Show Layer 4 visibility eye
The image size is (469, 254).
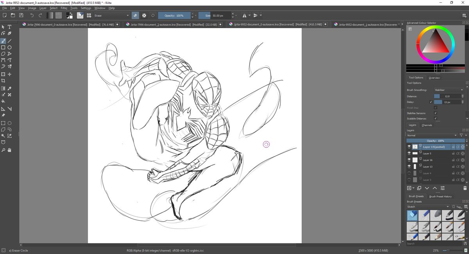coord(409,173)
